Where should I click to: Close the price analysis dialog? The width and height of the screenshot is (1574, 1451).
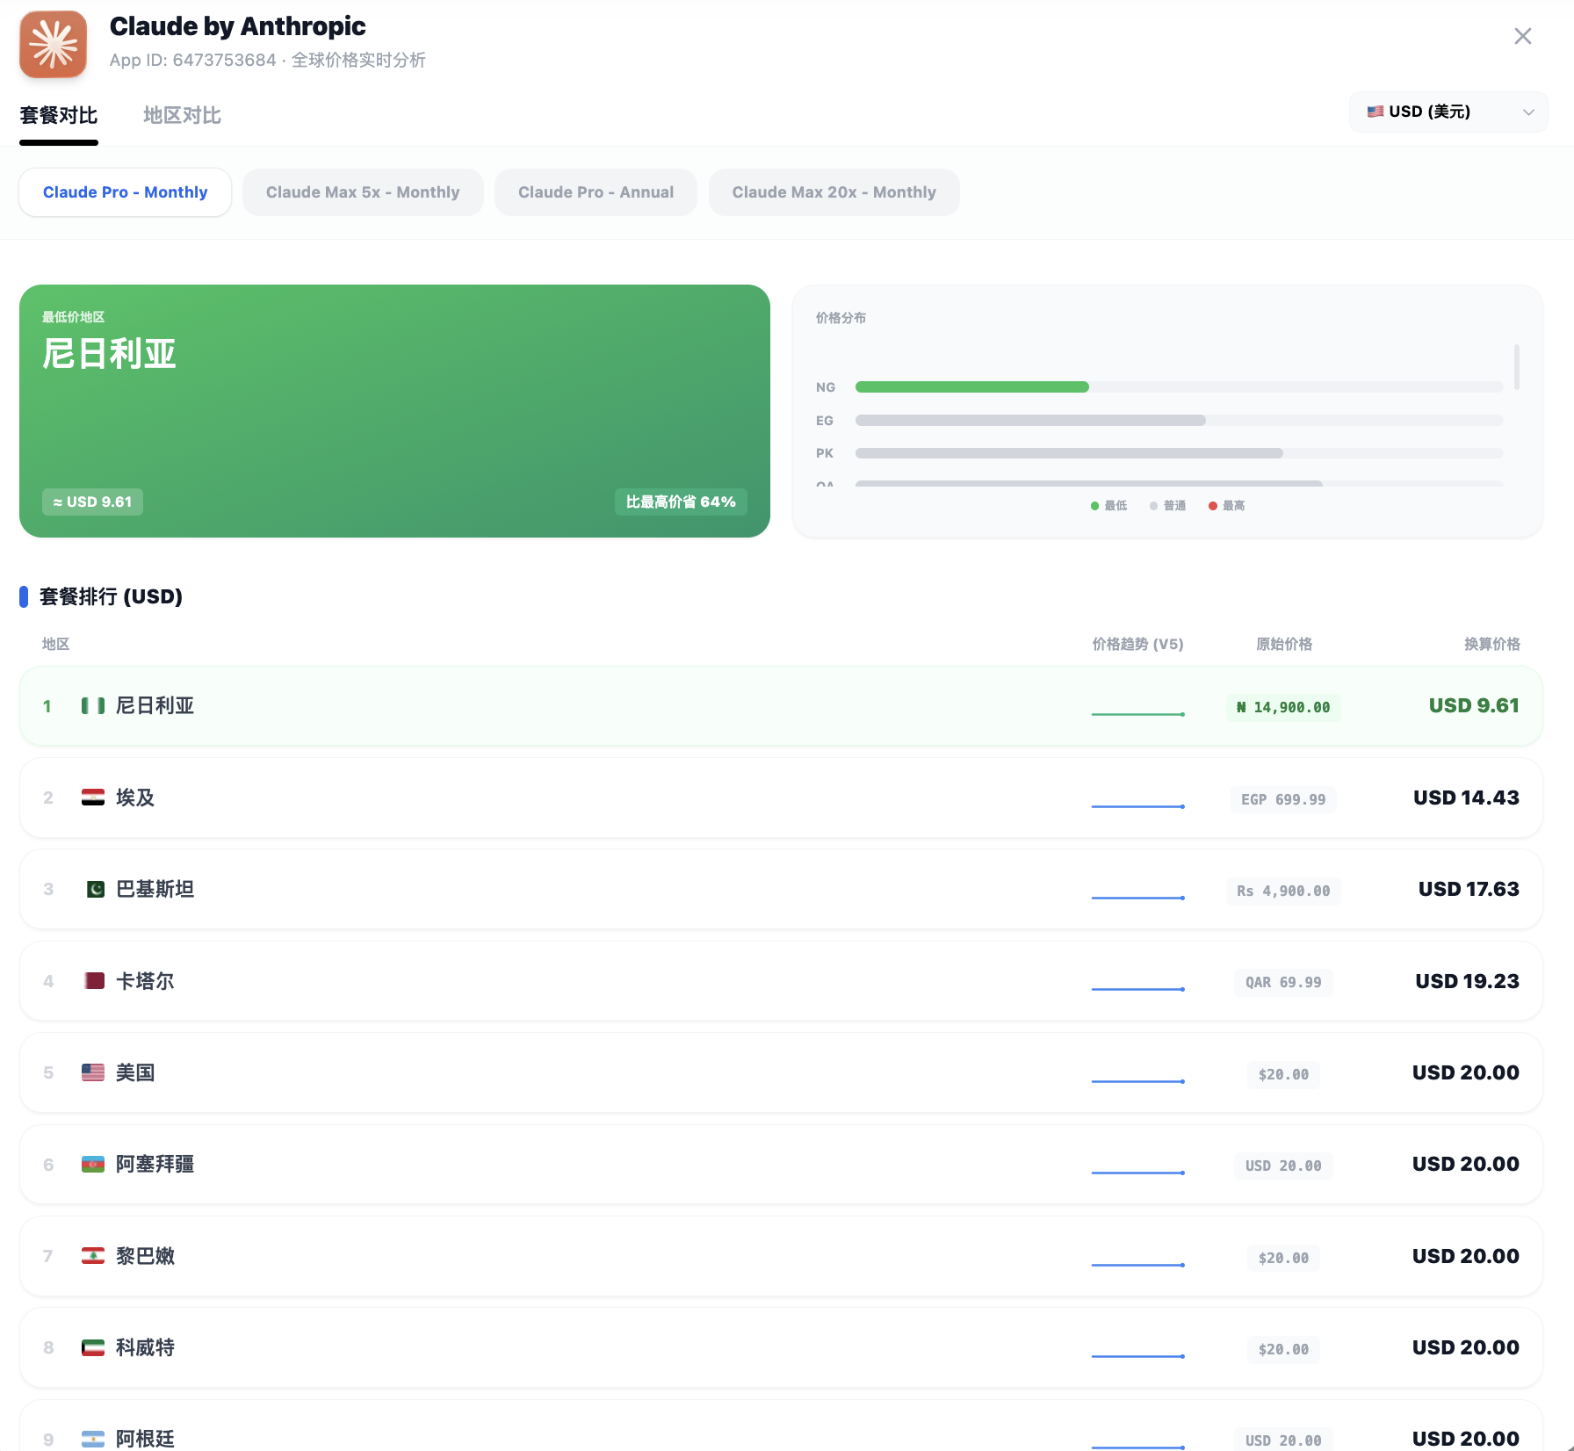(x=1522, y=36)
